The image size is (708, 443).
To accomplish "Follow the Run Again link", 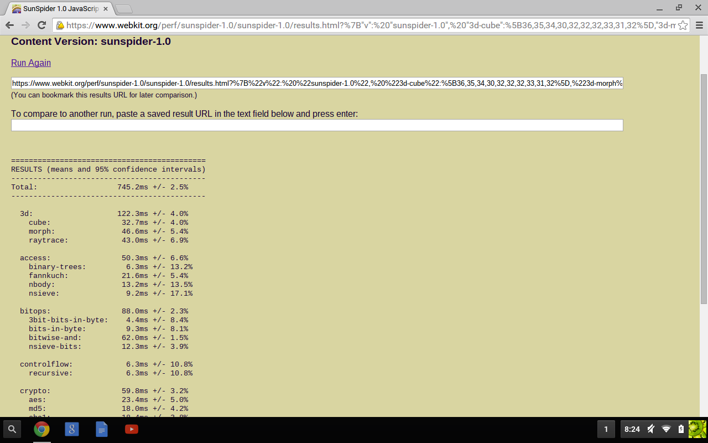I will click(x=31, y=63).
